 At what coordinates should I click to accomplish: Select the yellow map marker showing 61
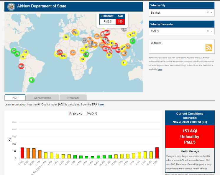click(x=124, y=62)
